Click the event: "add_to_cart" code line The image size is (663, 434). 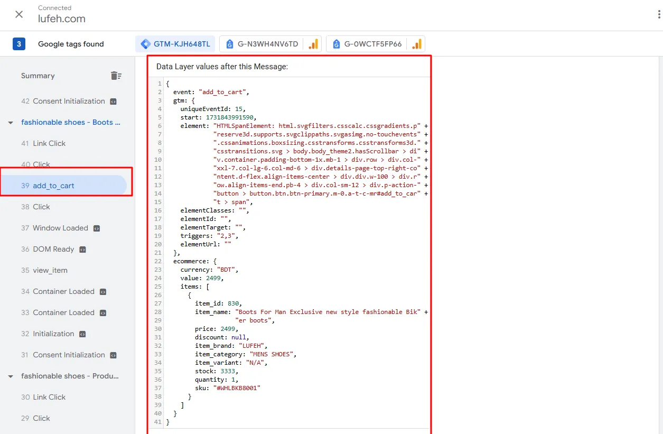[211, 92]
